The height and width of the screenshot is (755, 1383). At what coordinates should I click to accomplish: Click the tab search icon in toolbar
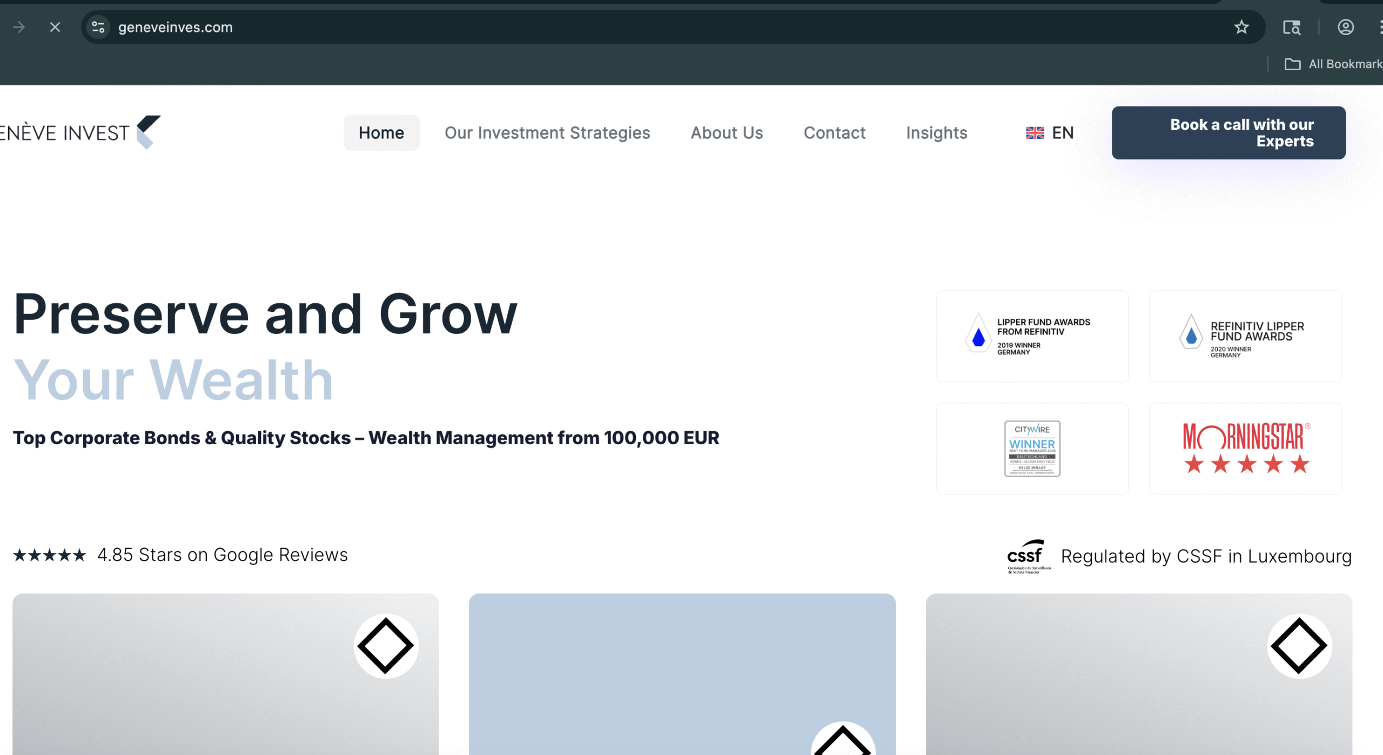1292,27
